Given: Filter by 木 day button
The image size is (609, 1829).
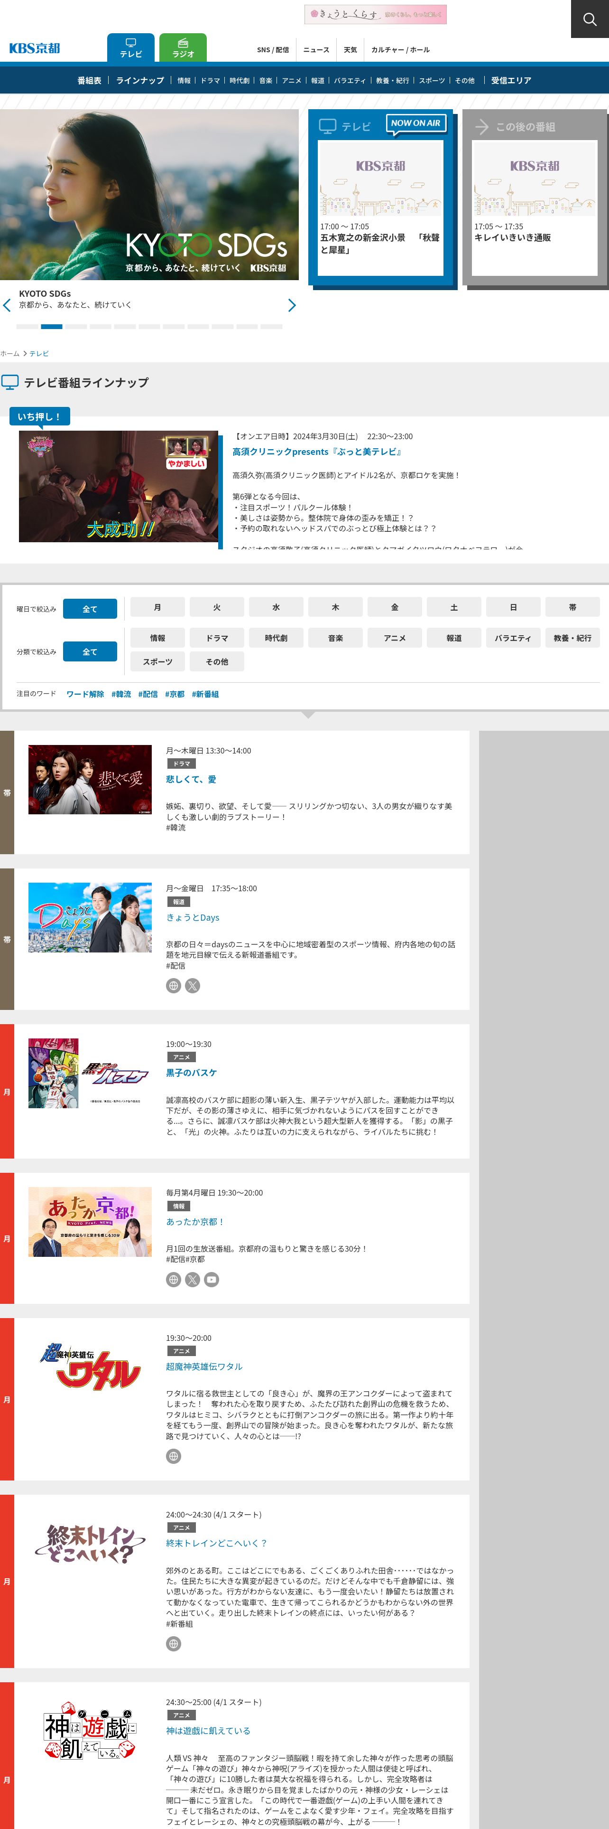Looking at the screenshot, I should tap(335, 608).
